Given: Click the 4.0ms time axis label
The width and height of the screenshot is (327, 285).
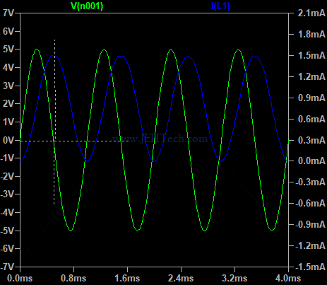Looking at the screenshot, I should (288, 278).
